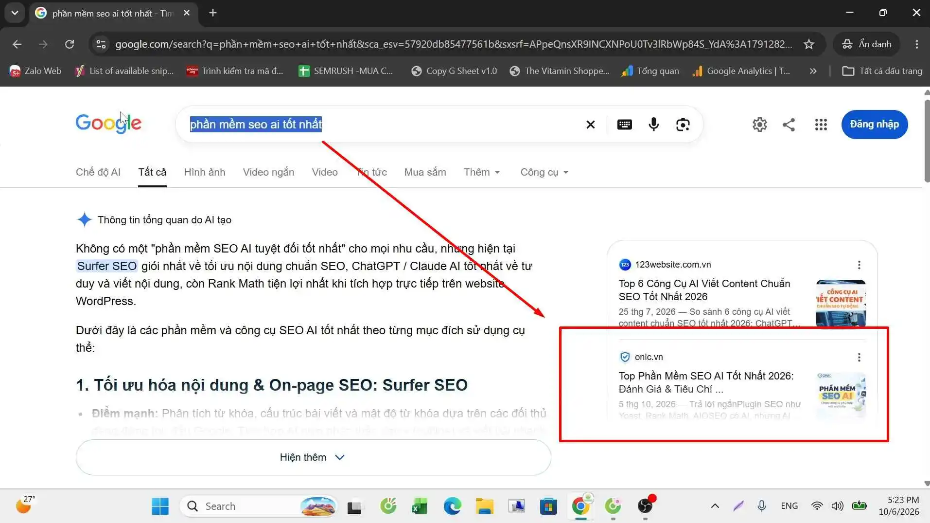Click the Windows taskbar Search box
This screenshot has width=930, height=523.
click(x=259, y=506)
